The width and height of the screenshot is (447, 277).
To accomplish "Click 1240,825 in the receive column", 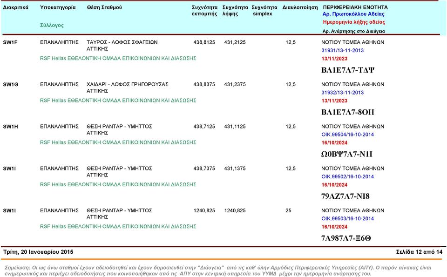I will tap(235, 210).
